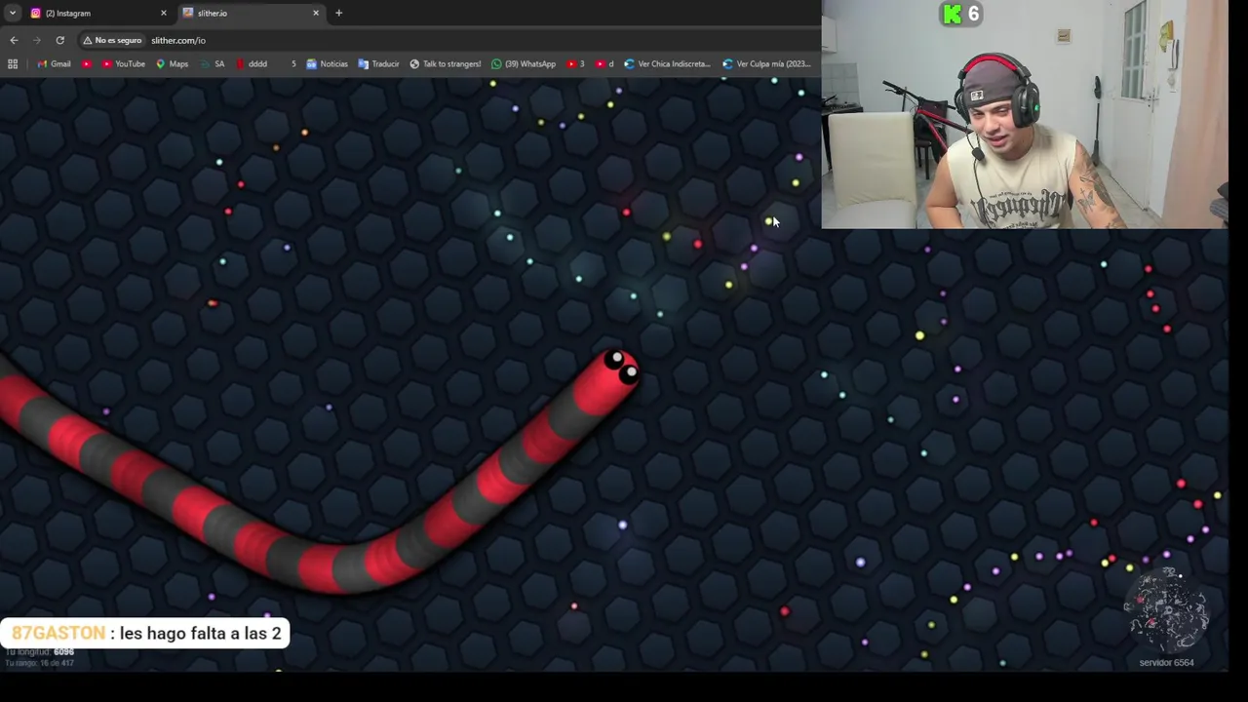This screenshot has width=1248, height=702.
Task: Open a new browser tab
Action: 338,13
